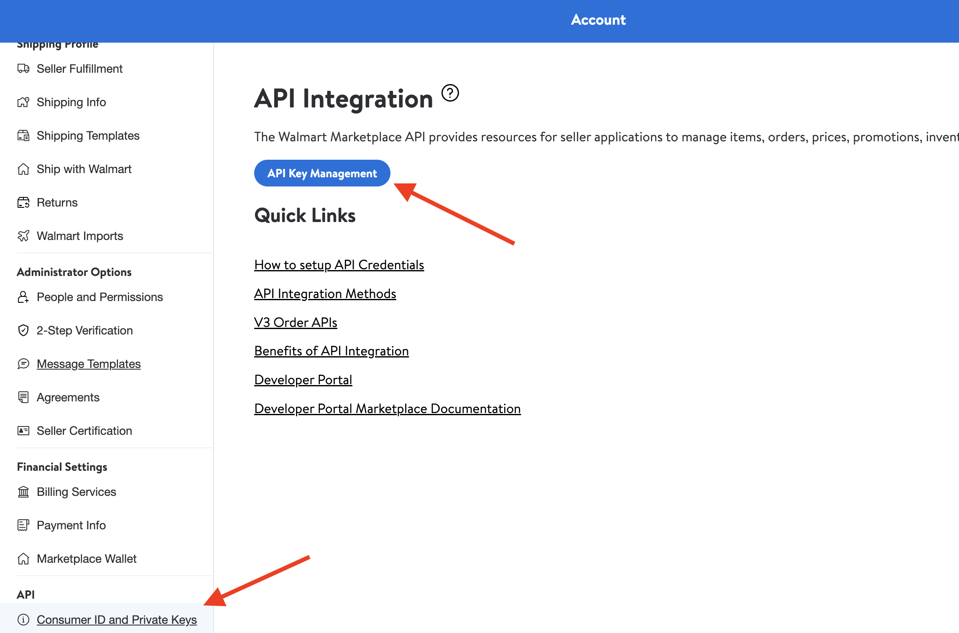Click the Shipping Info icon
959x633 pixels.
tap(23, 102)
